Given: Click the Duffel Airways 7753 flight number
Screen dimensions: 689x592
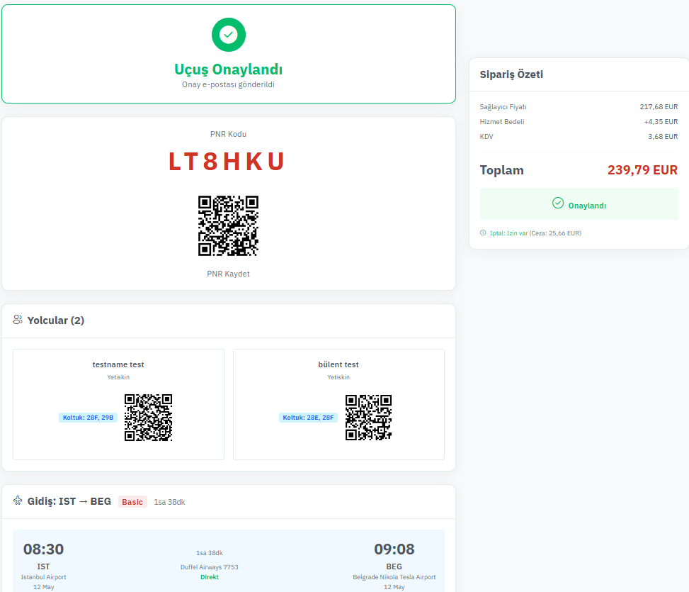Looking at the screenshot, I should (209, 566).
